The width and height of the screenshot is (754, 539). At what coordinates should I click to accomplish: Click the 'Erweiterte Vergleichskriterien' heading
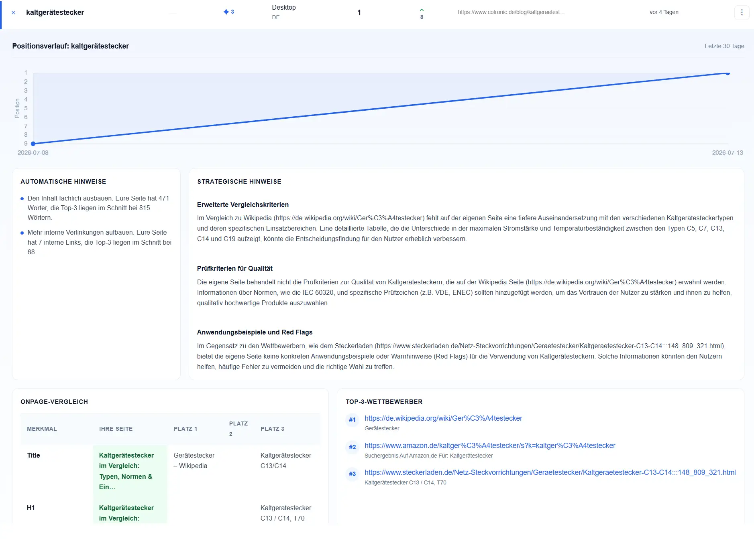243,205
